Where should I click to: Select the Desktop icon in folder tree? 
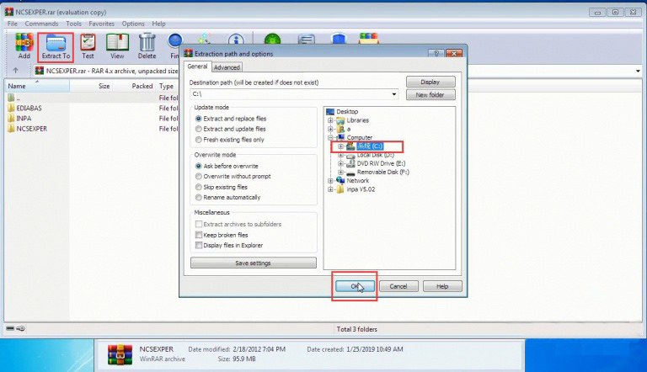pyautogui.click(x=330, y=112)
